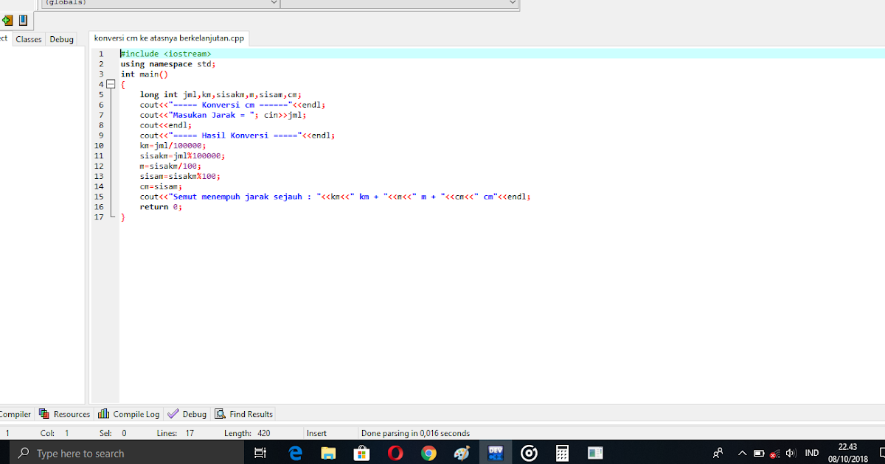
Task: Click line number 15 in the editor gutter
Action: coord(100,197)
